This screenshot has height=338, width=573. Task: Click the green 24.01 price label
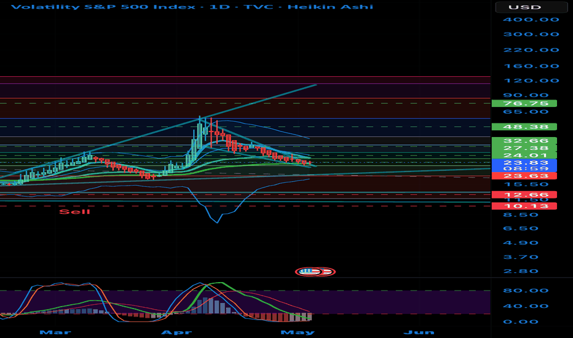524,155
